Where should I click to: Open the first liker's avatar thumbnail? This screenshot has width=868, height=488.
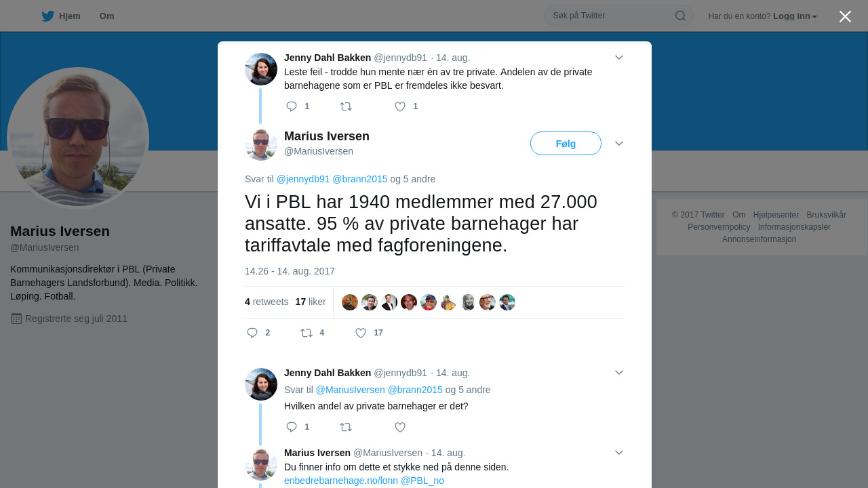(350, 302)
